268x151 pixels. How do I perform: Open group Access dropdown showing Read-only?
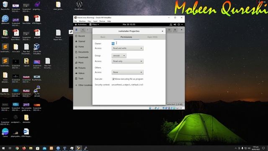click(127, 61)
